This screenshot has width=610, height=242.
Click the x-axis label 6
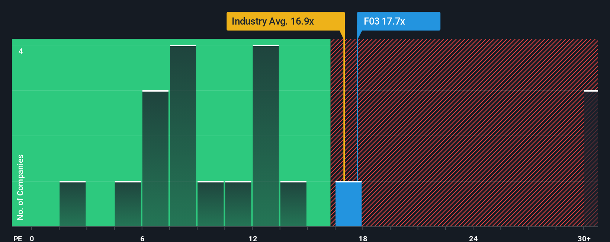142,238
